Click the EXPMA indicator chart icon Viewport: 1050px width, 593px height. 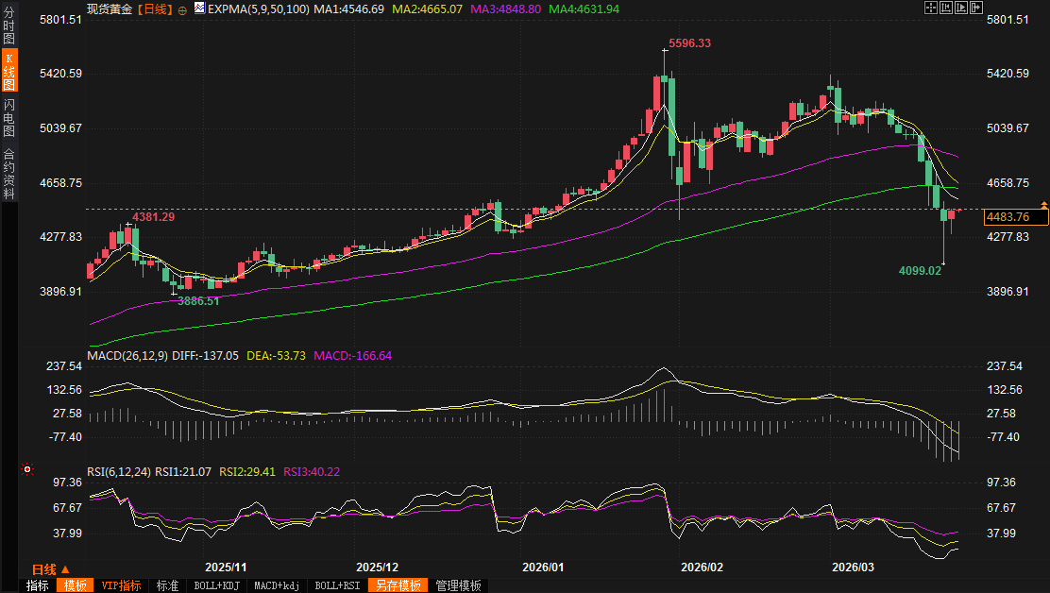point(199,8)
